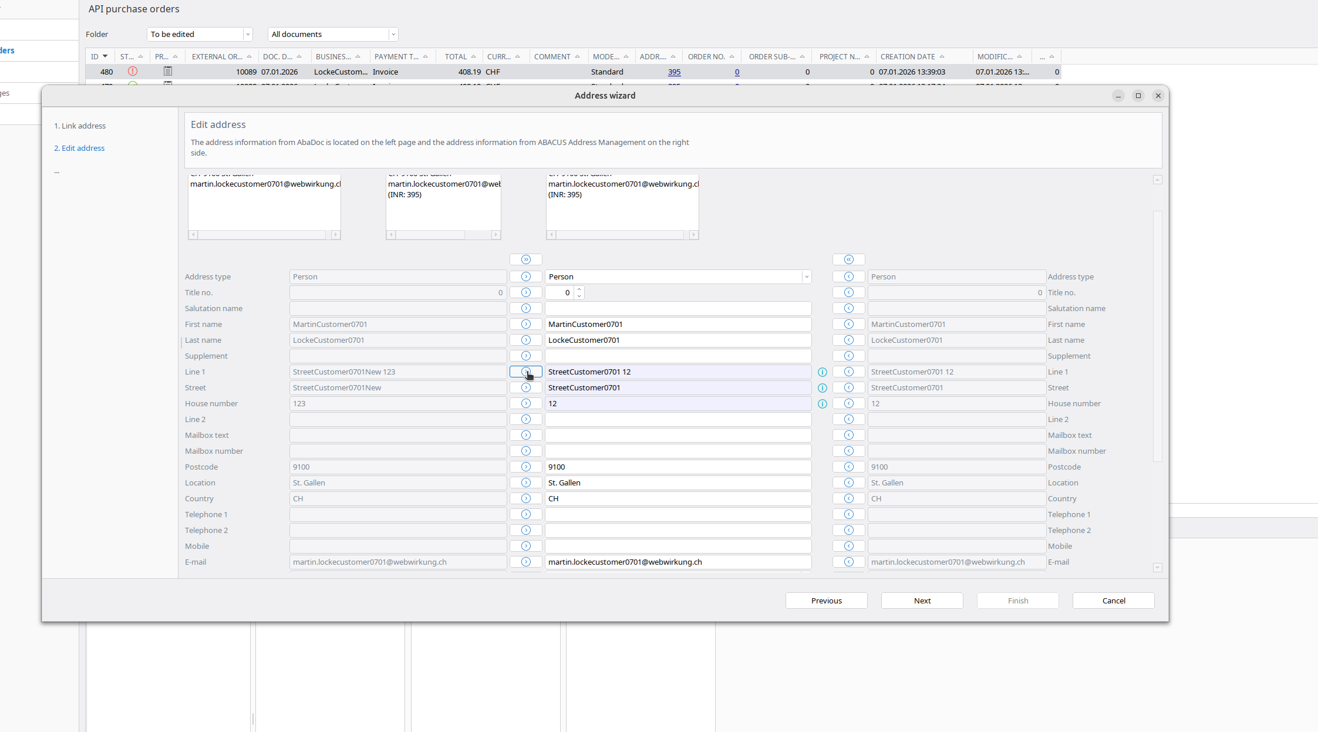
Task: Transfer Country value with its arrow icon
Action: 525,498
